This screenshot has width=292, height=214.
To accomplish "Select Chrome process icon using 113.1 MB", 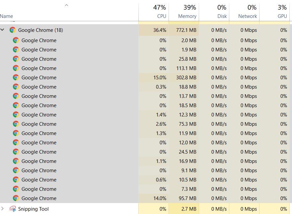I will 16,68.
